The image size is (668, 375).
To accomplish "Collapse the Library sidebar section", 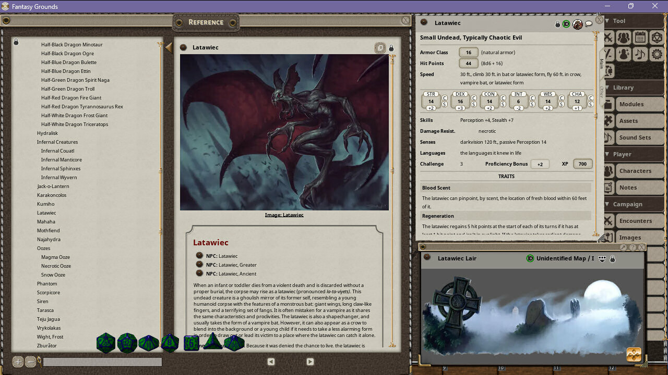I will click(607, 88).
